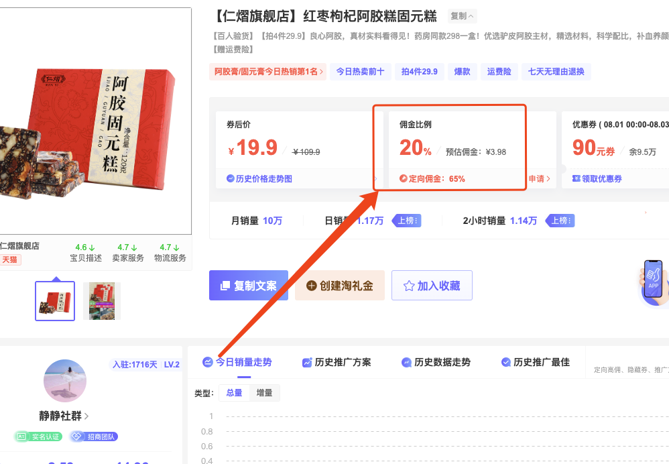
Task: Click the 招商团队 badge
Action: [94, 437]
